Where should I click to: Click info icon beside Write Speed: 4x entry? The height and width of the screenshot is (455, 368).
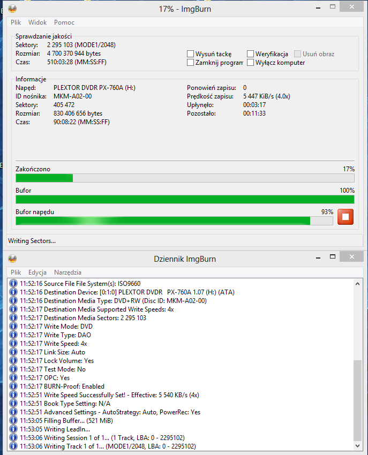(13, 343)
